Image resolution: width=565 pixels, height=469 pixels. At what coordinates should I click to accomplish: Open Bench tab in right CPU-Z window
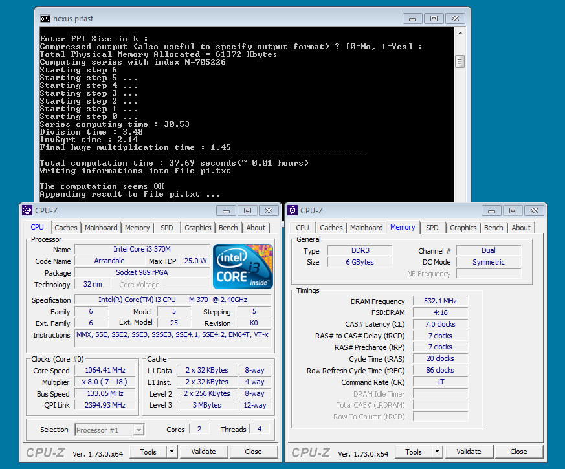(x=494, y=228)
